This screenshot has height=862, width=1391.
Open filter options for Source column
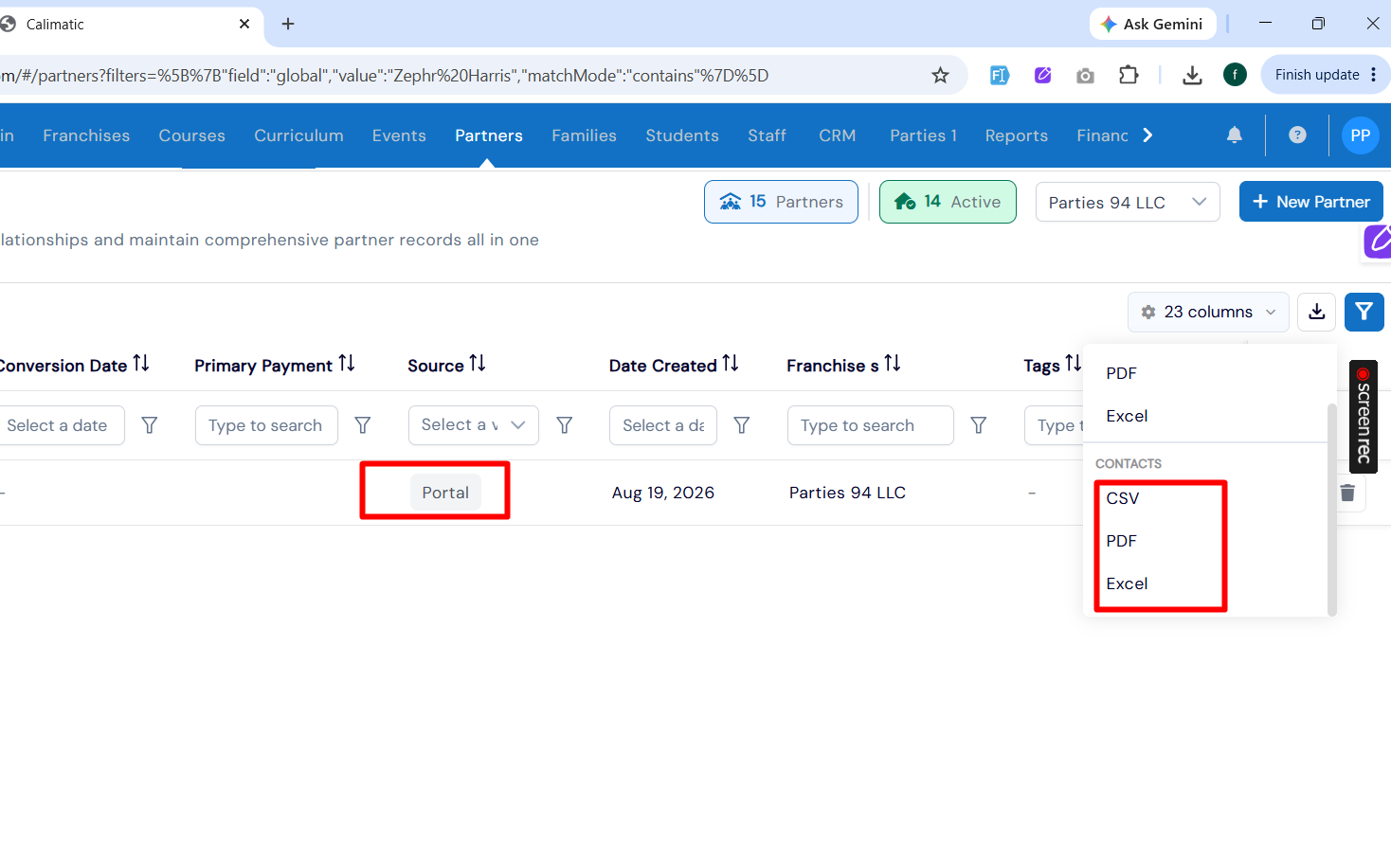(565, 425)
